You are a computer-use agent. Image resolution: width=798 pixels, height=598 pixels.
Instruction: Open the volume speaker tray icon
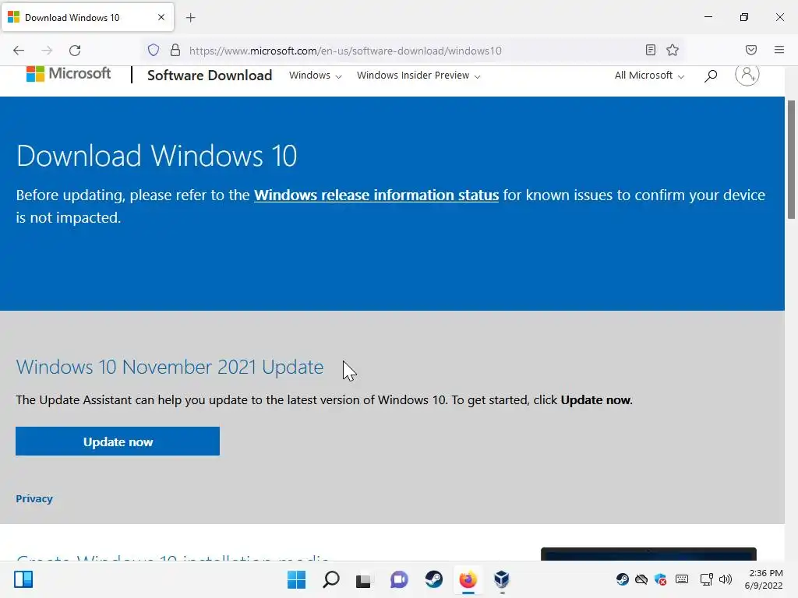coord(726,579)
